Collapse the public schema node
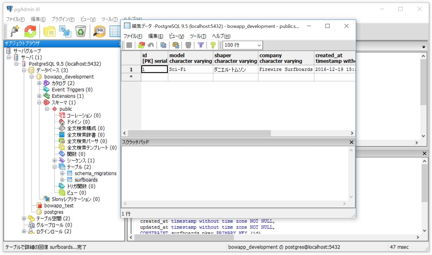 tap(47, 109)
